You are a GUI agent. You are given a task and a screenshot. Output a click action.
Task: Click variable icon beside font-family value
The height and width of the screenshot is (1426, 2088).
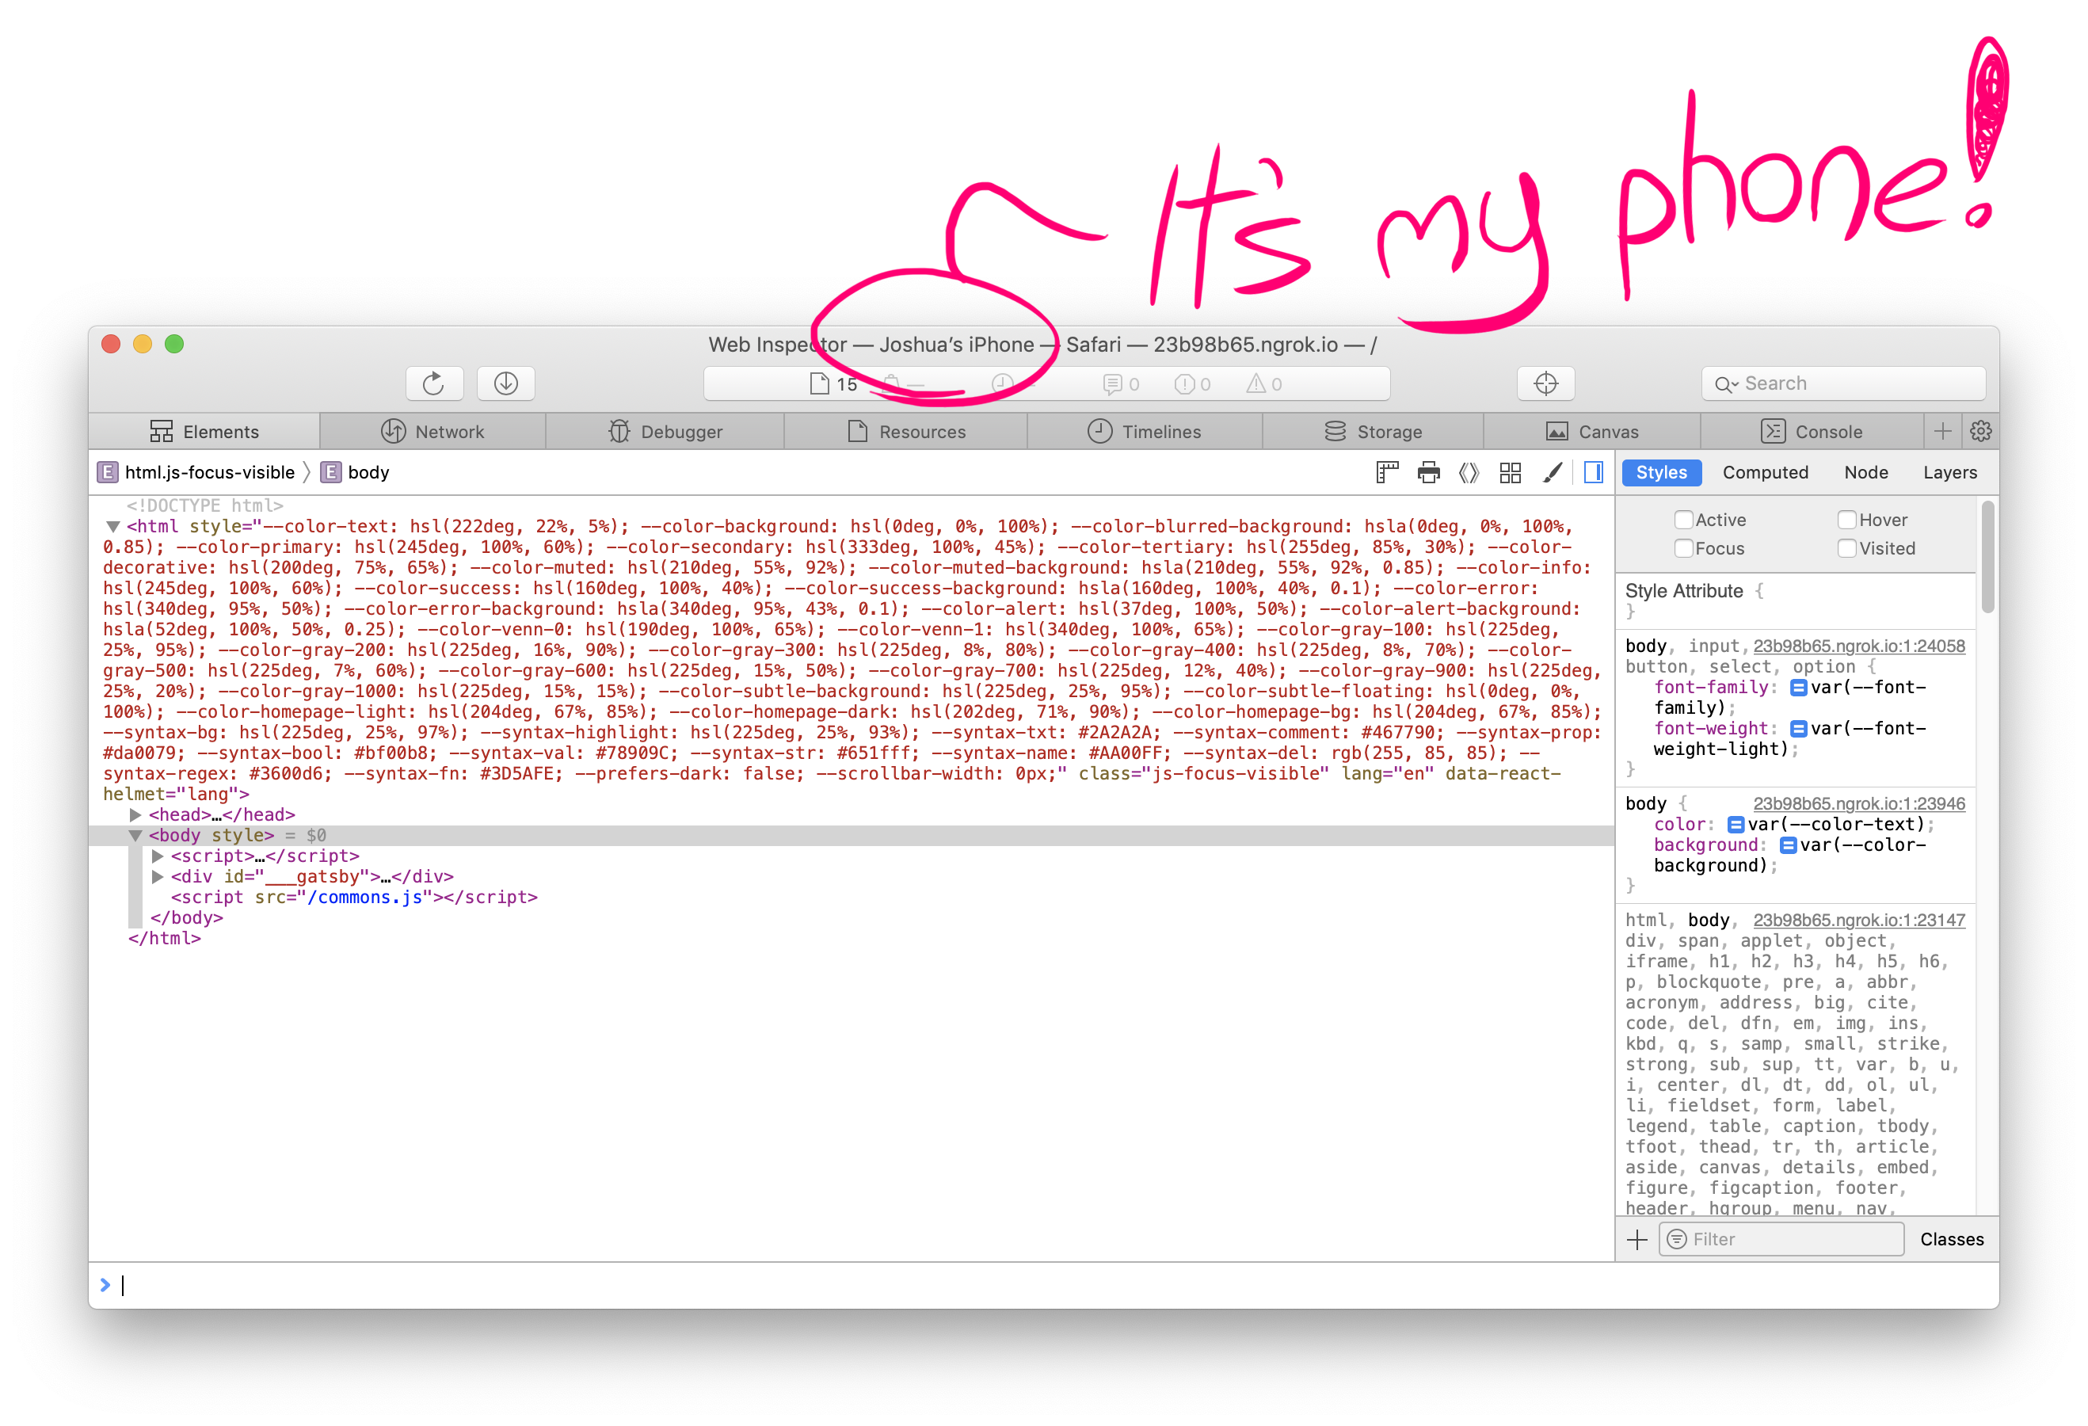(x=1799, y=688)
